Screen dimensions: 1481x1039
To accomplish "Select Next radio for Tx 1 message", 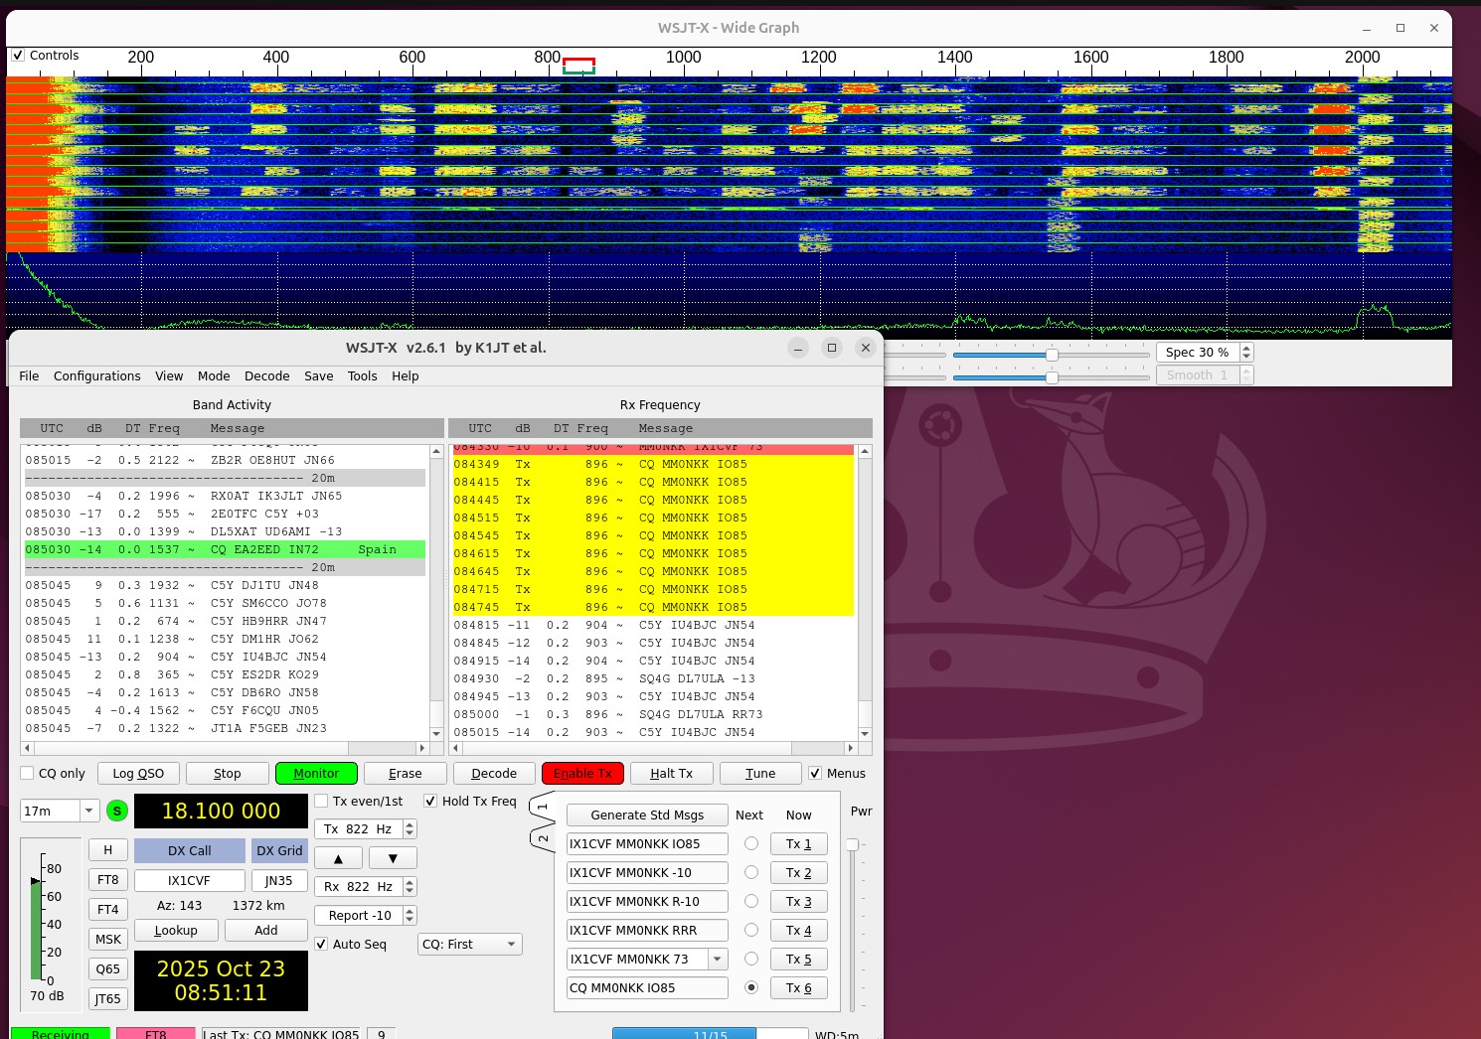I will click(x=751, y=844).
